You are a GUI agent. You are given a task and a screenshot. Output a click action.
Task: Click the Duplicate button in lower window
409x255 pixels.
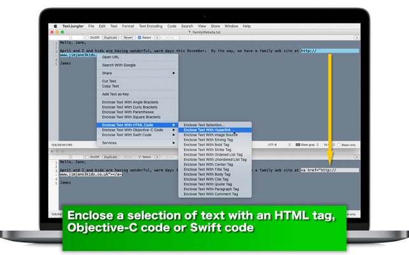(110, 157)
